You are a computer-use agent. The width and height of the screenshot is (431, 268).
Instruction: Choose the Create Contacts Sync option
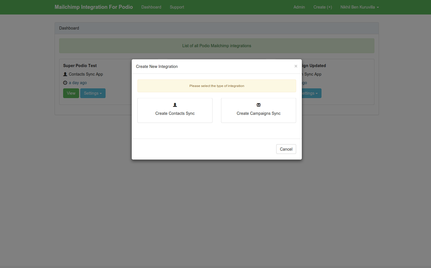coord(175,111)
